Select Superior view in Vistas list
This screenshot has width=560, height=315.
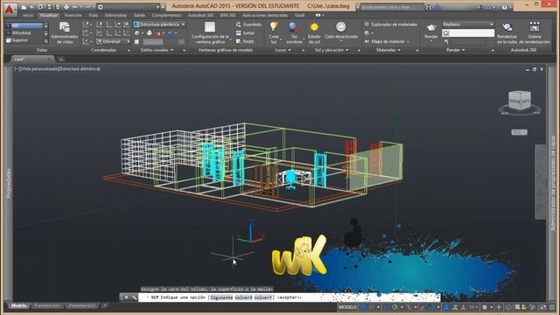point(24,40)
